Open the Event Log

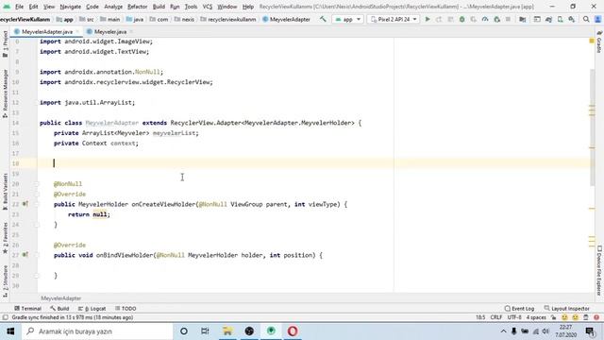pos(519,309)
